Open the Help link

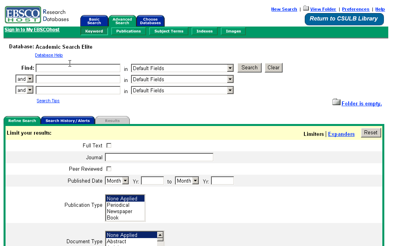(380, 10)
